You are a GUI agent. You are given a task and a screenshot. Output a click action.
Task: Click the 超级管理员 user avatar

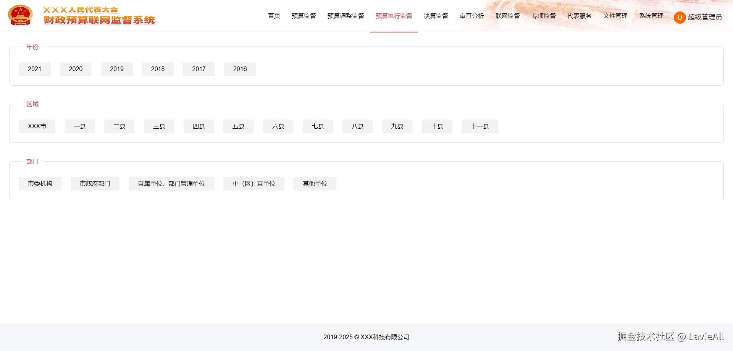click(680, 17)
